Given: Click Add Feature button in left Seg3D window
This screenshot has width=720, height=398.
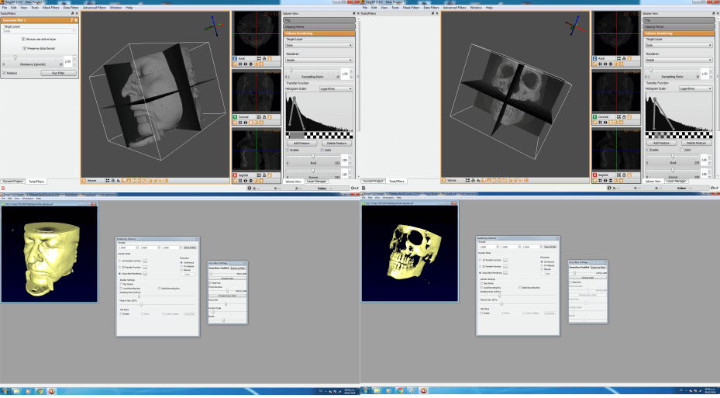Looking at the screenshot, I should click(x=301, y=143).
